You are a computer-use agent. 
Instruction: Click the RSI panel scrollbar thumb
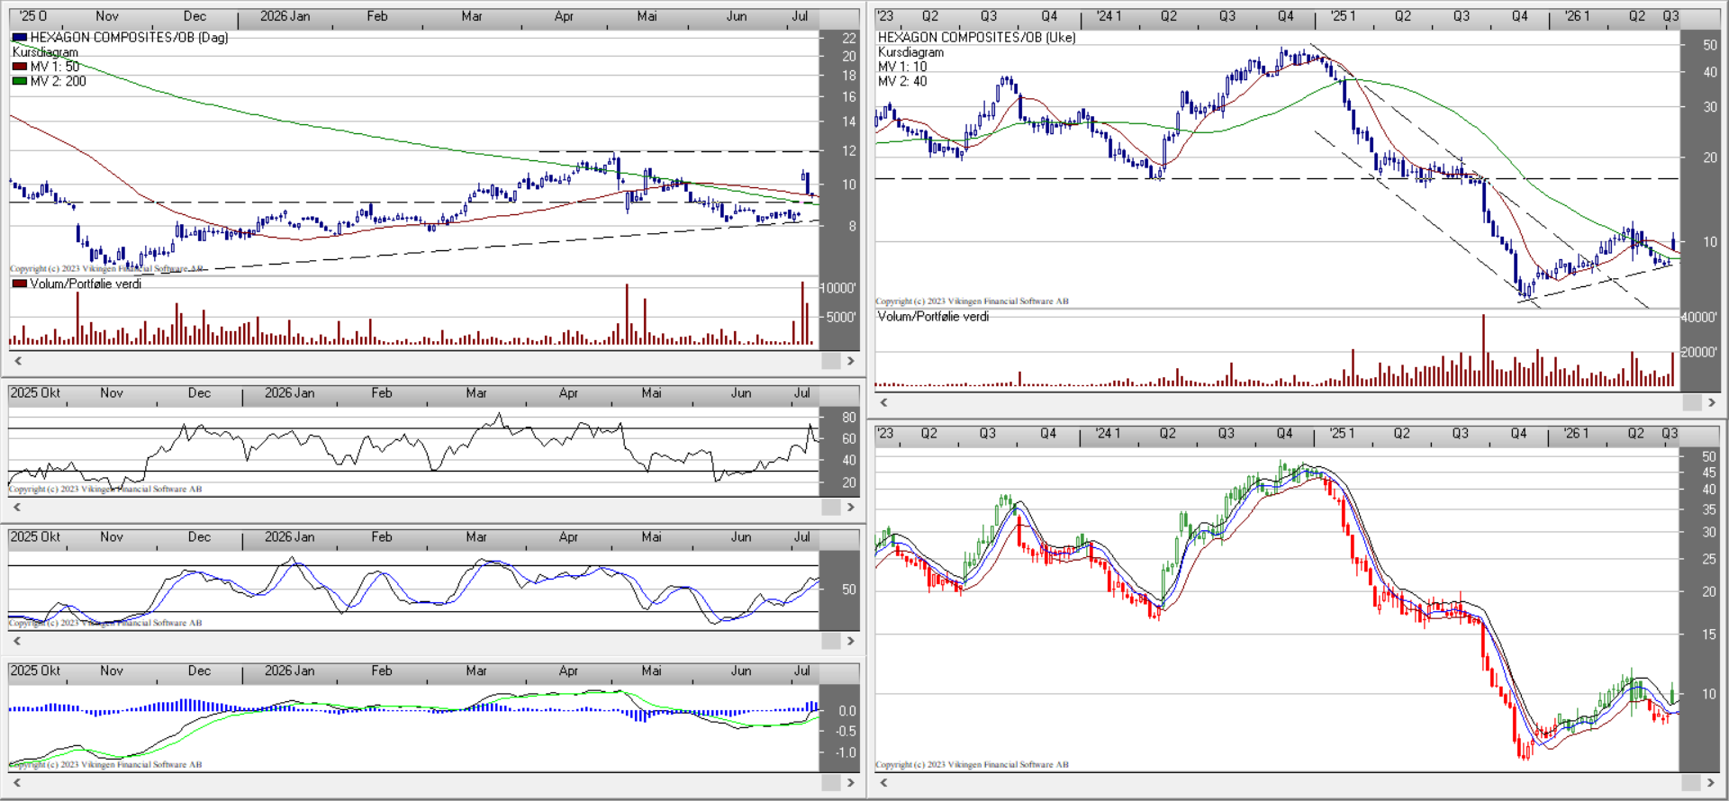coord(830,508)
